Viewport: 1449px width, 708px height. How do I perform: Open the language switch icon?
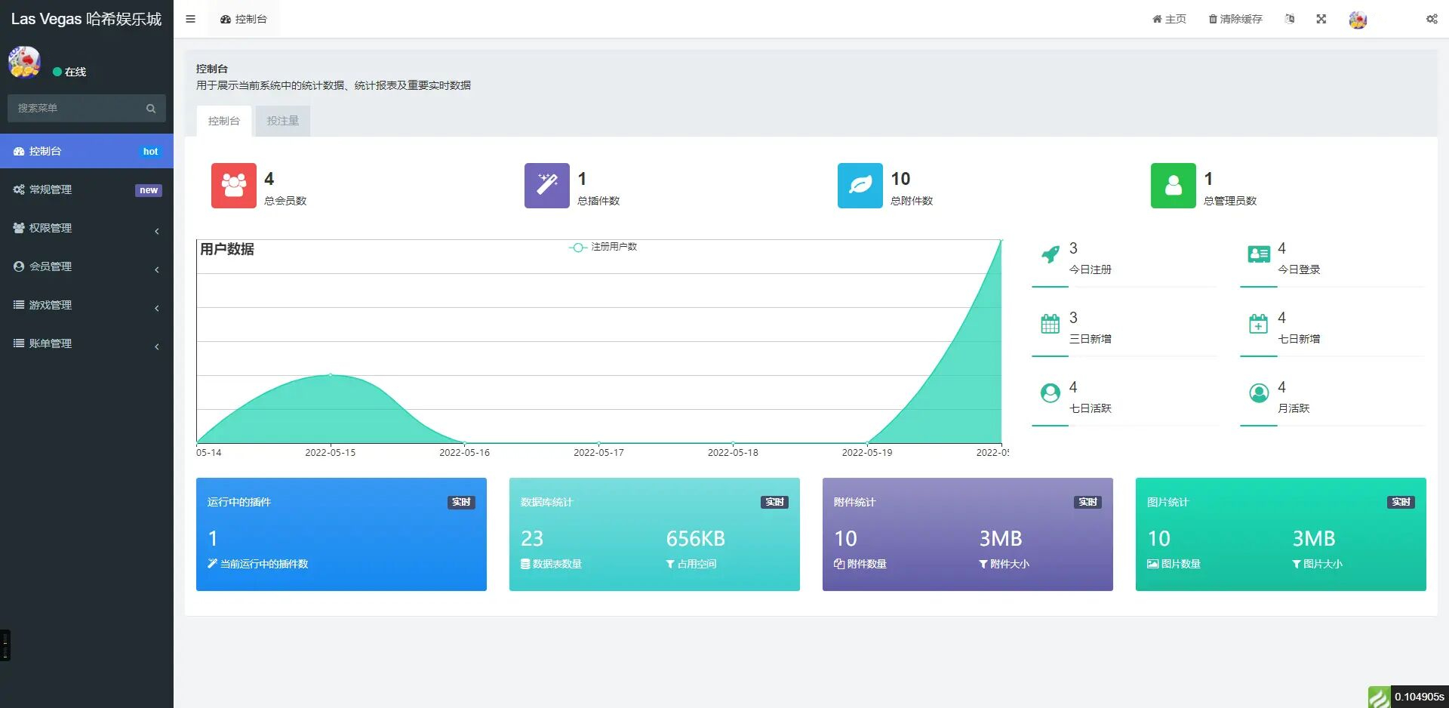pyautogui.click(x=1290, y=19)
